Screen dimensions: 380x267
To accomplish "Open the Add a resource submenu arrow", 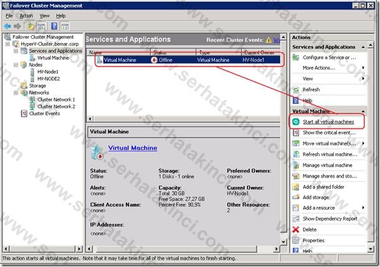I will coord(363,208).
